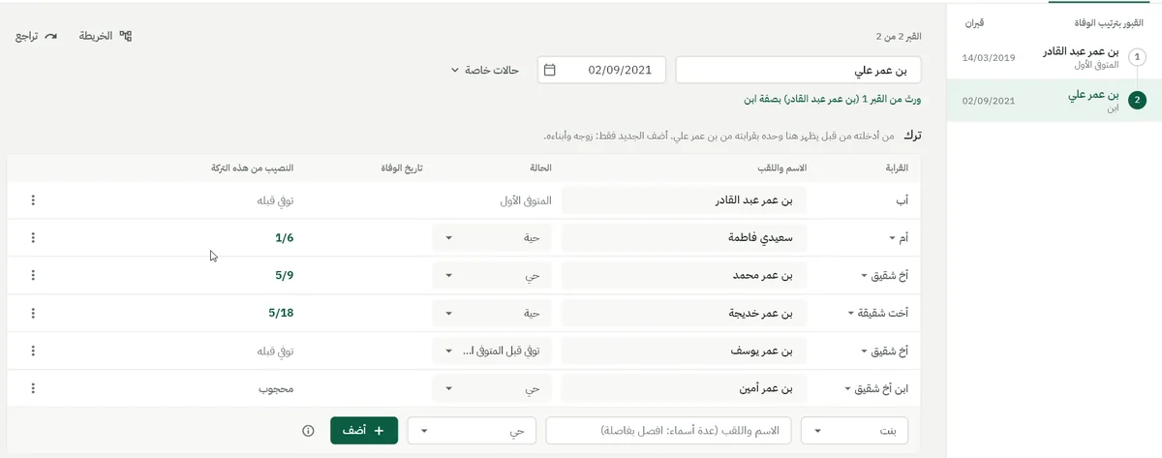Edit name field بن عمر خديجة
This screenshot has height=458, width=1162.
coord(684,314)
